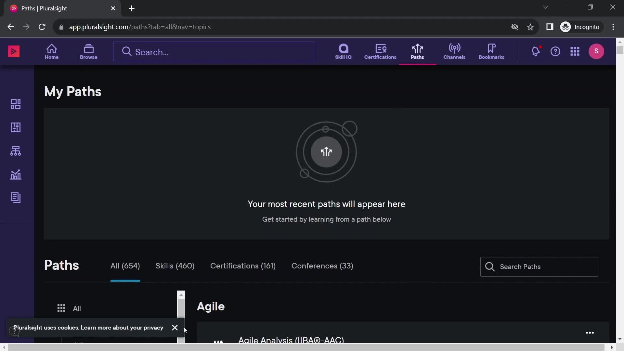Open the Home navigation section

51,51
